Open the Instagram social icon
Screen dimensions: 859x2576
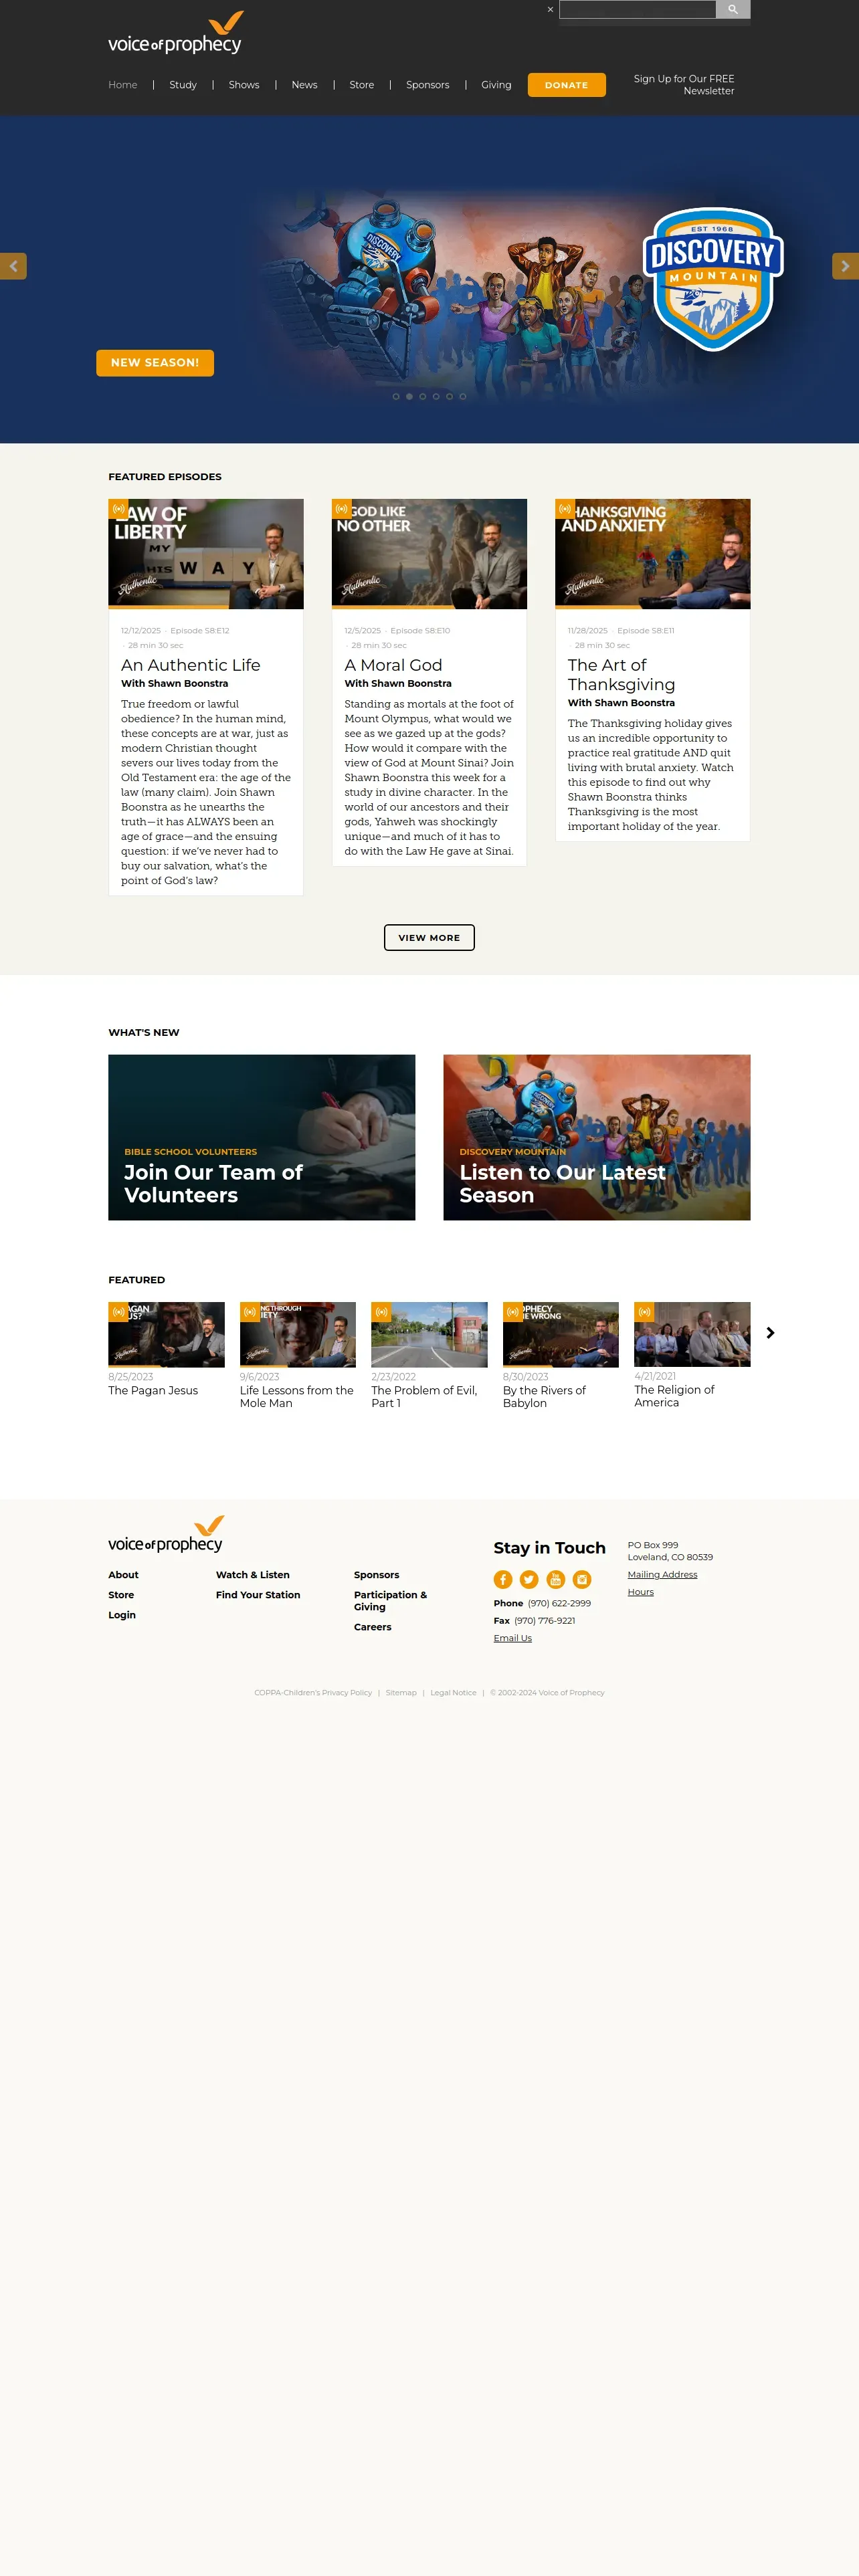coord(582,1579)
